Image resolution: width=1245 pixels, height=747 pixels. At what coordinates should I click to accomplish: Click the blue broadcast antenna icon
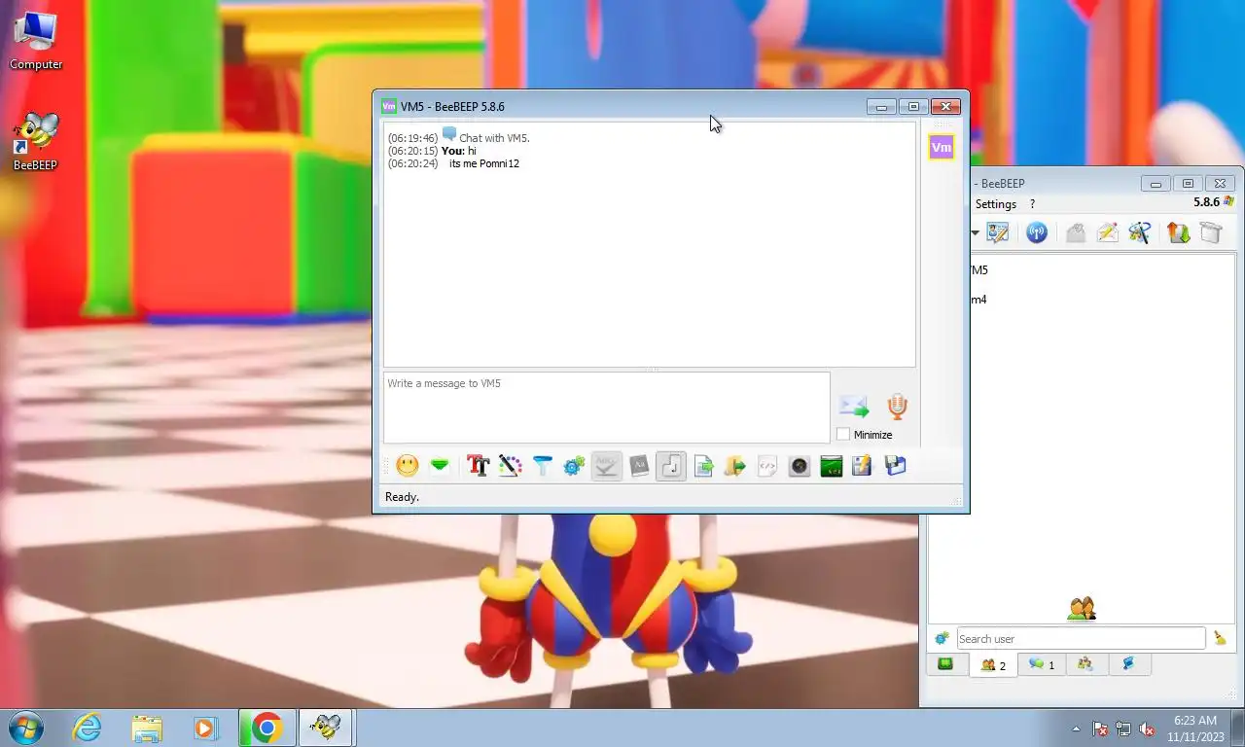point(1037,232)
